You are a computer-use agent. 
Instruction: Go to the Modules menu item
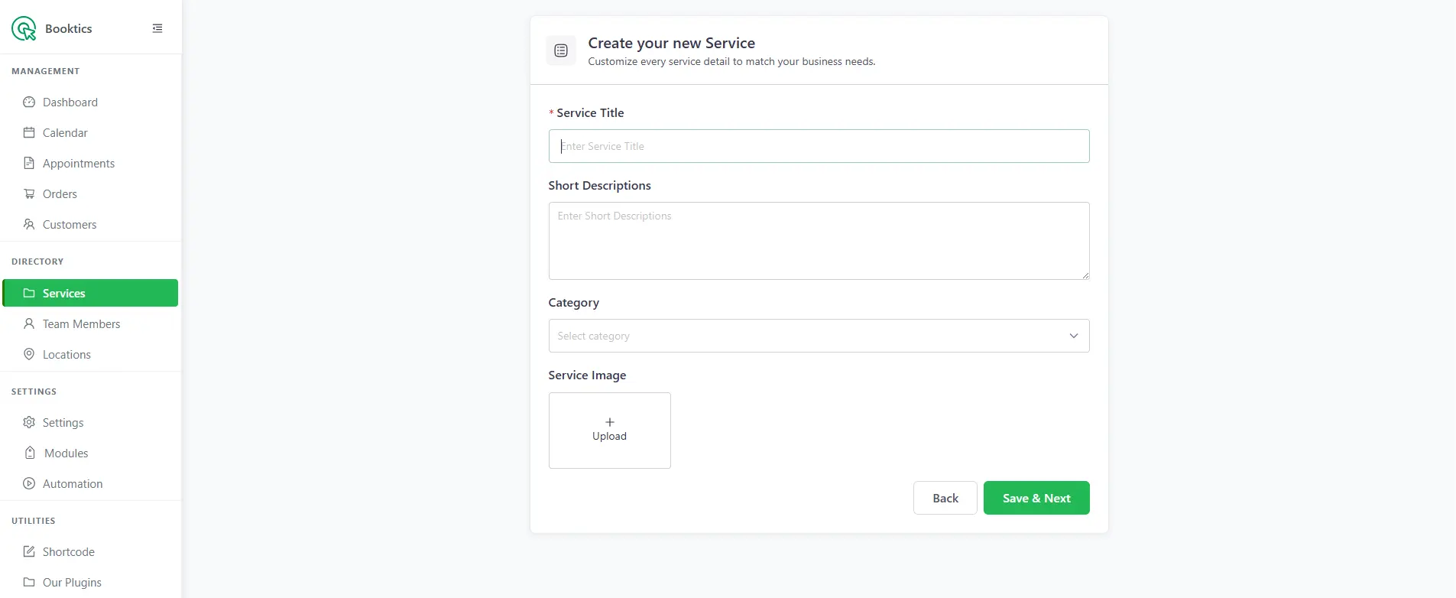[66, 453]
